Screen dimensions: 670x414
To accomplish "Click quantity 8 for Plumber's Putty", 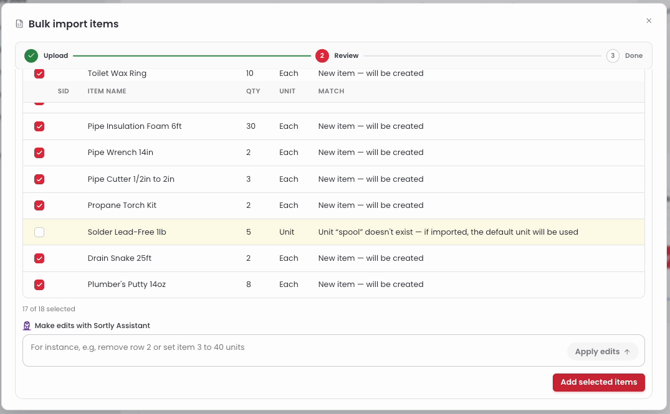I will coord(248,285).
